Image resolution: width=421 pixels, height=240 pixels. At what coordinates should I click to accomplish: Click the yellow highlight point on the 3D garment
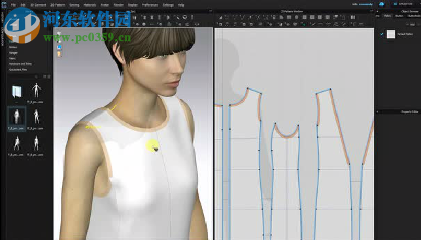click(x=152, y=145)
